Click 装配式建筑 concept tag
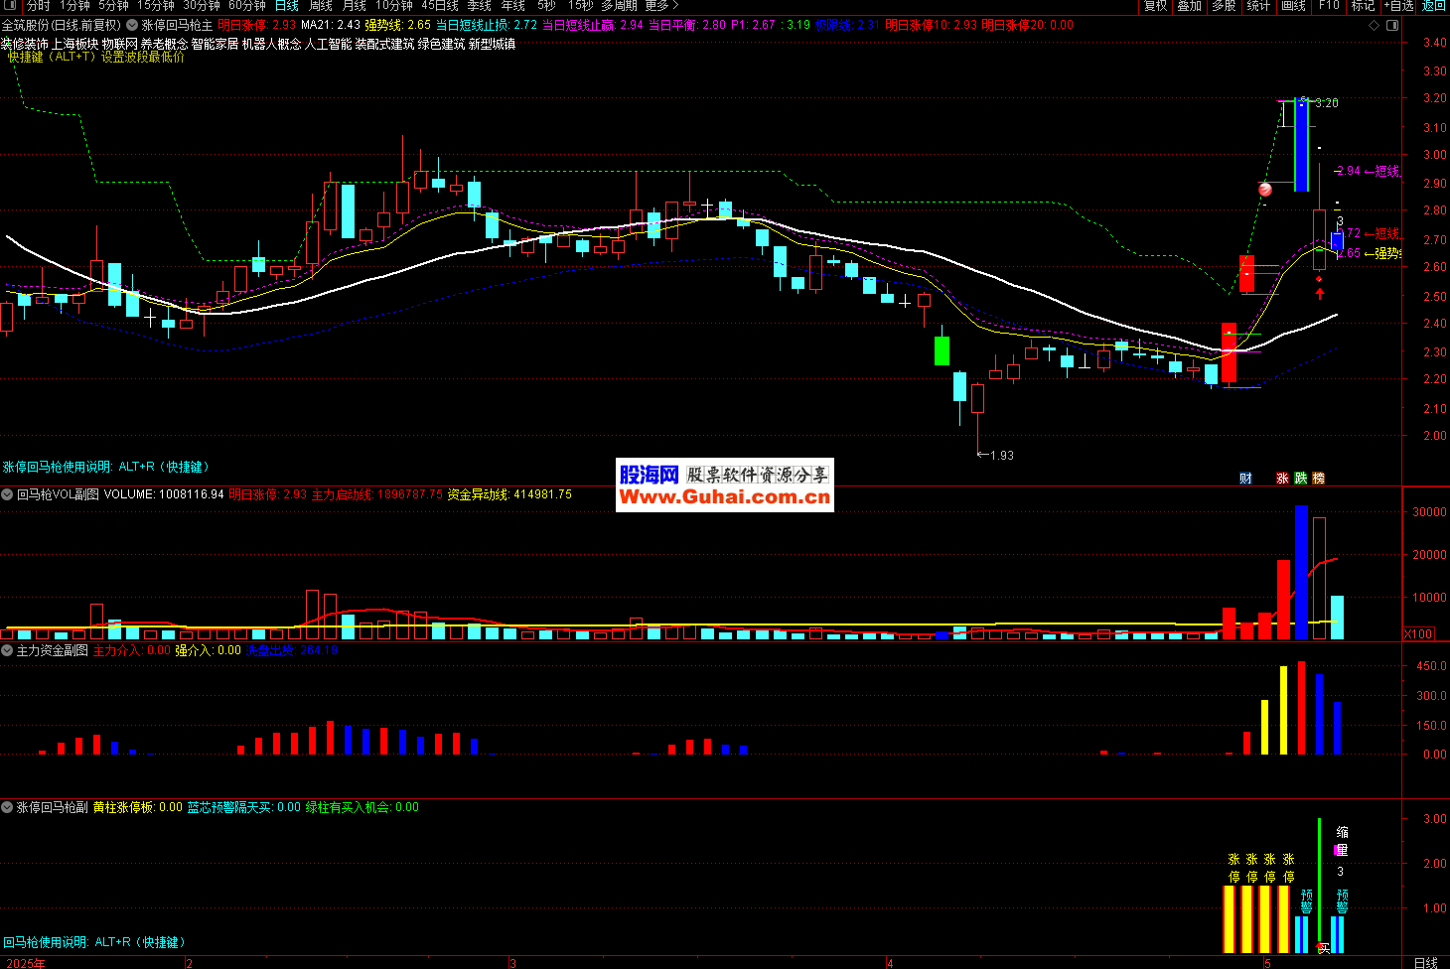 (x=384, y=44)
